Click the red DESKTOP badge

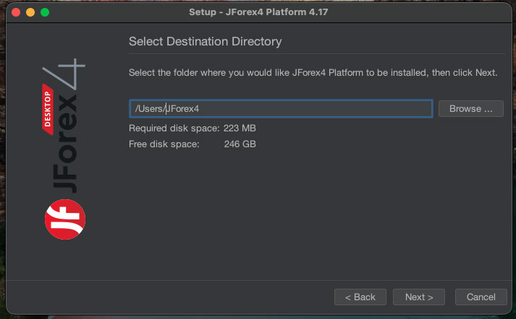48,108
